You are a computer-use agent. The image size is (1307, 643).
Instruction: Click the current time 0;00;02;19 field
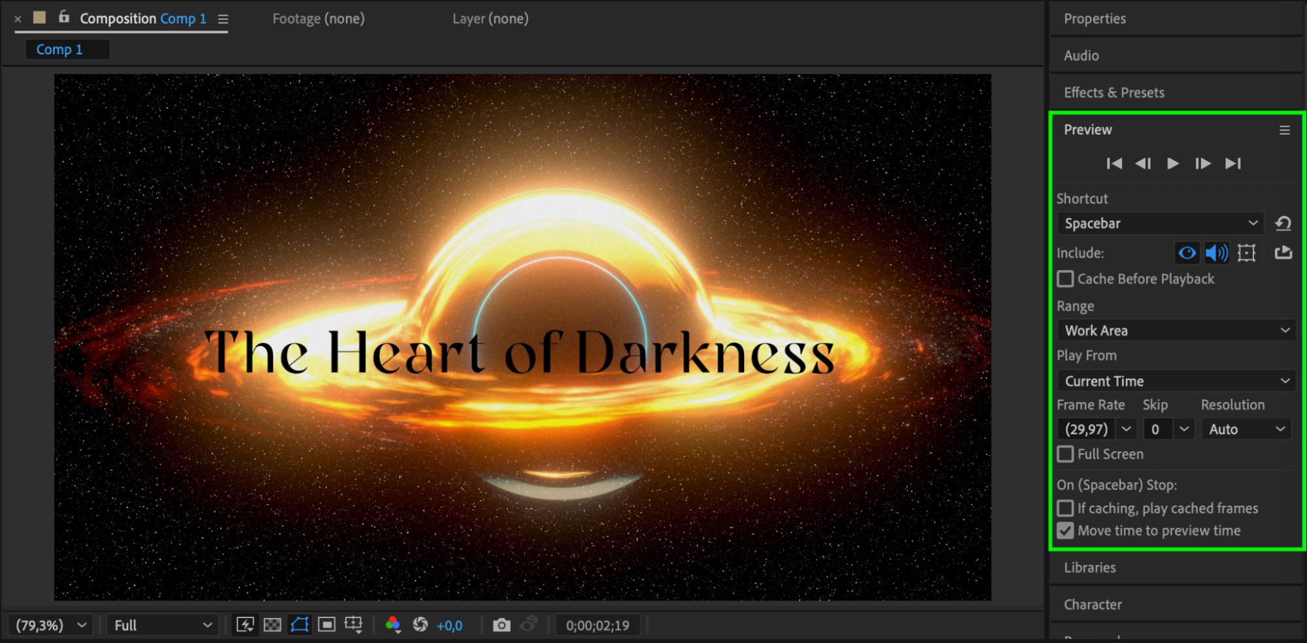tap(598, 625)
